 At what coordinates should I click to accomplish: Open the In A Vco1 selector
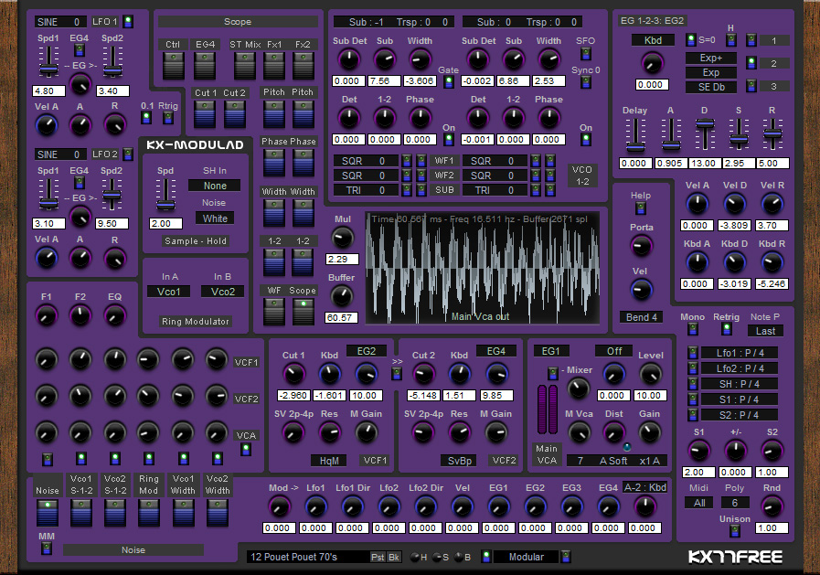tap(168, 292)
